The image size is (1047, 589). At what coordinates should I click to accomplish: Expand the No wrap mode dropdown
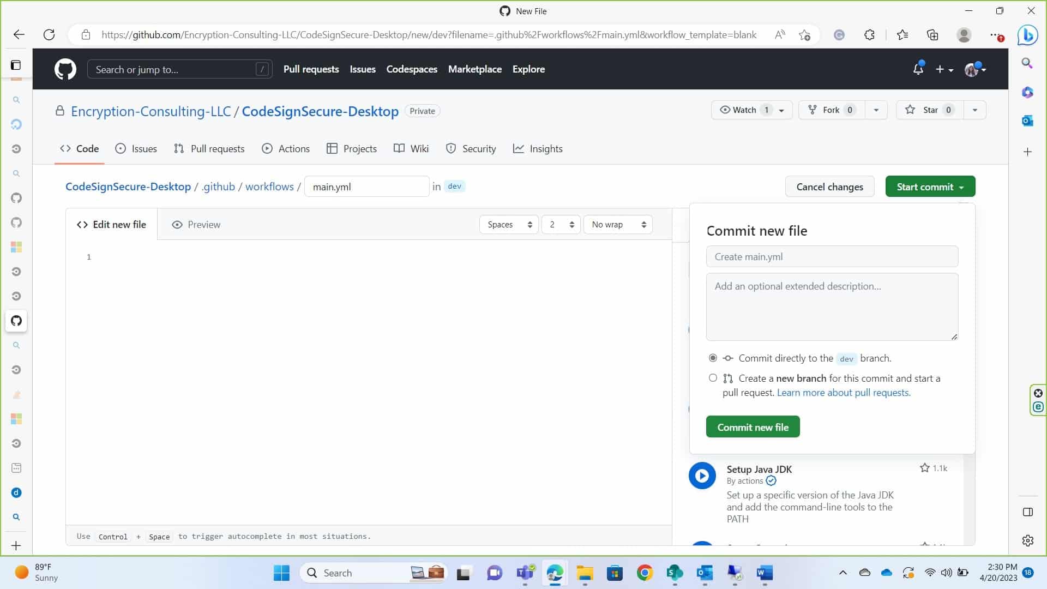coord(618,225)
